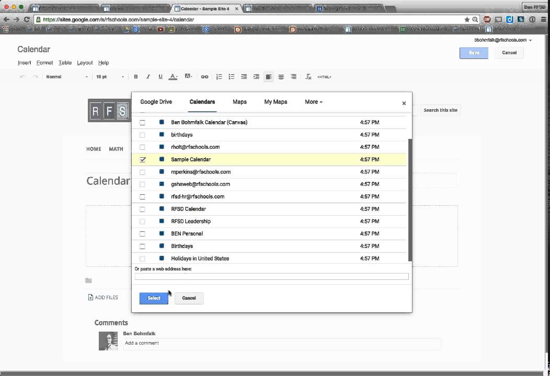Align text right

click(294, 77)
